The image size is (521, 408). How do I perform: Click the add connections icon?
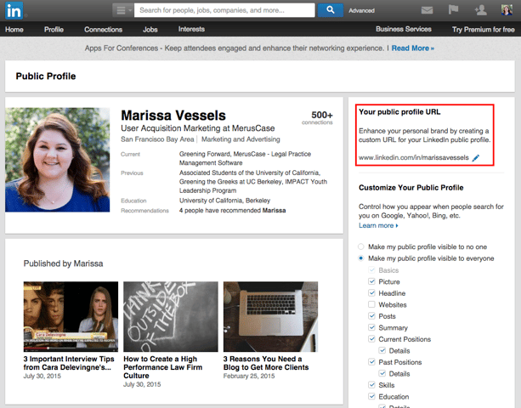click(480, 10)
